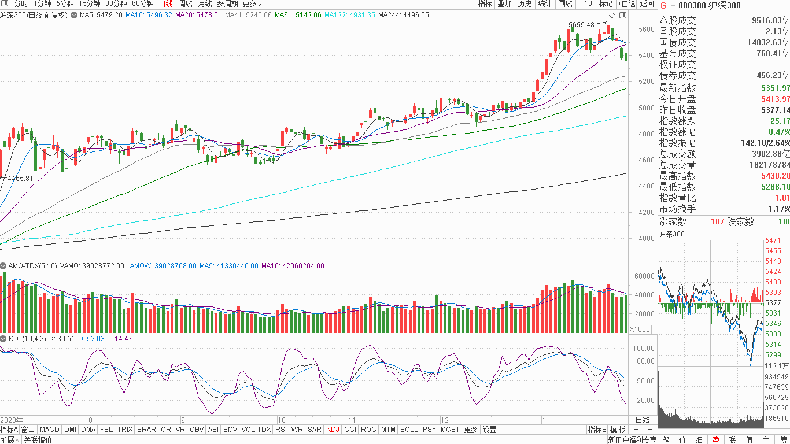The image size is (790, 444).
Task: Switch indicator to BRAR
Action: pos(146,430)
